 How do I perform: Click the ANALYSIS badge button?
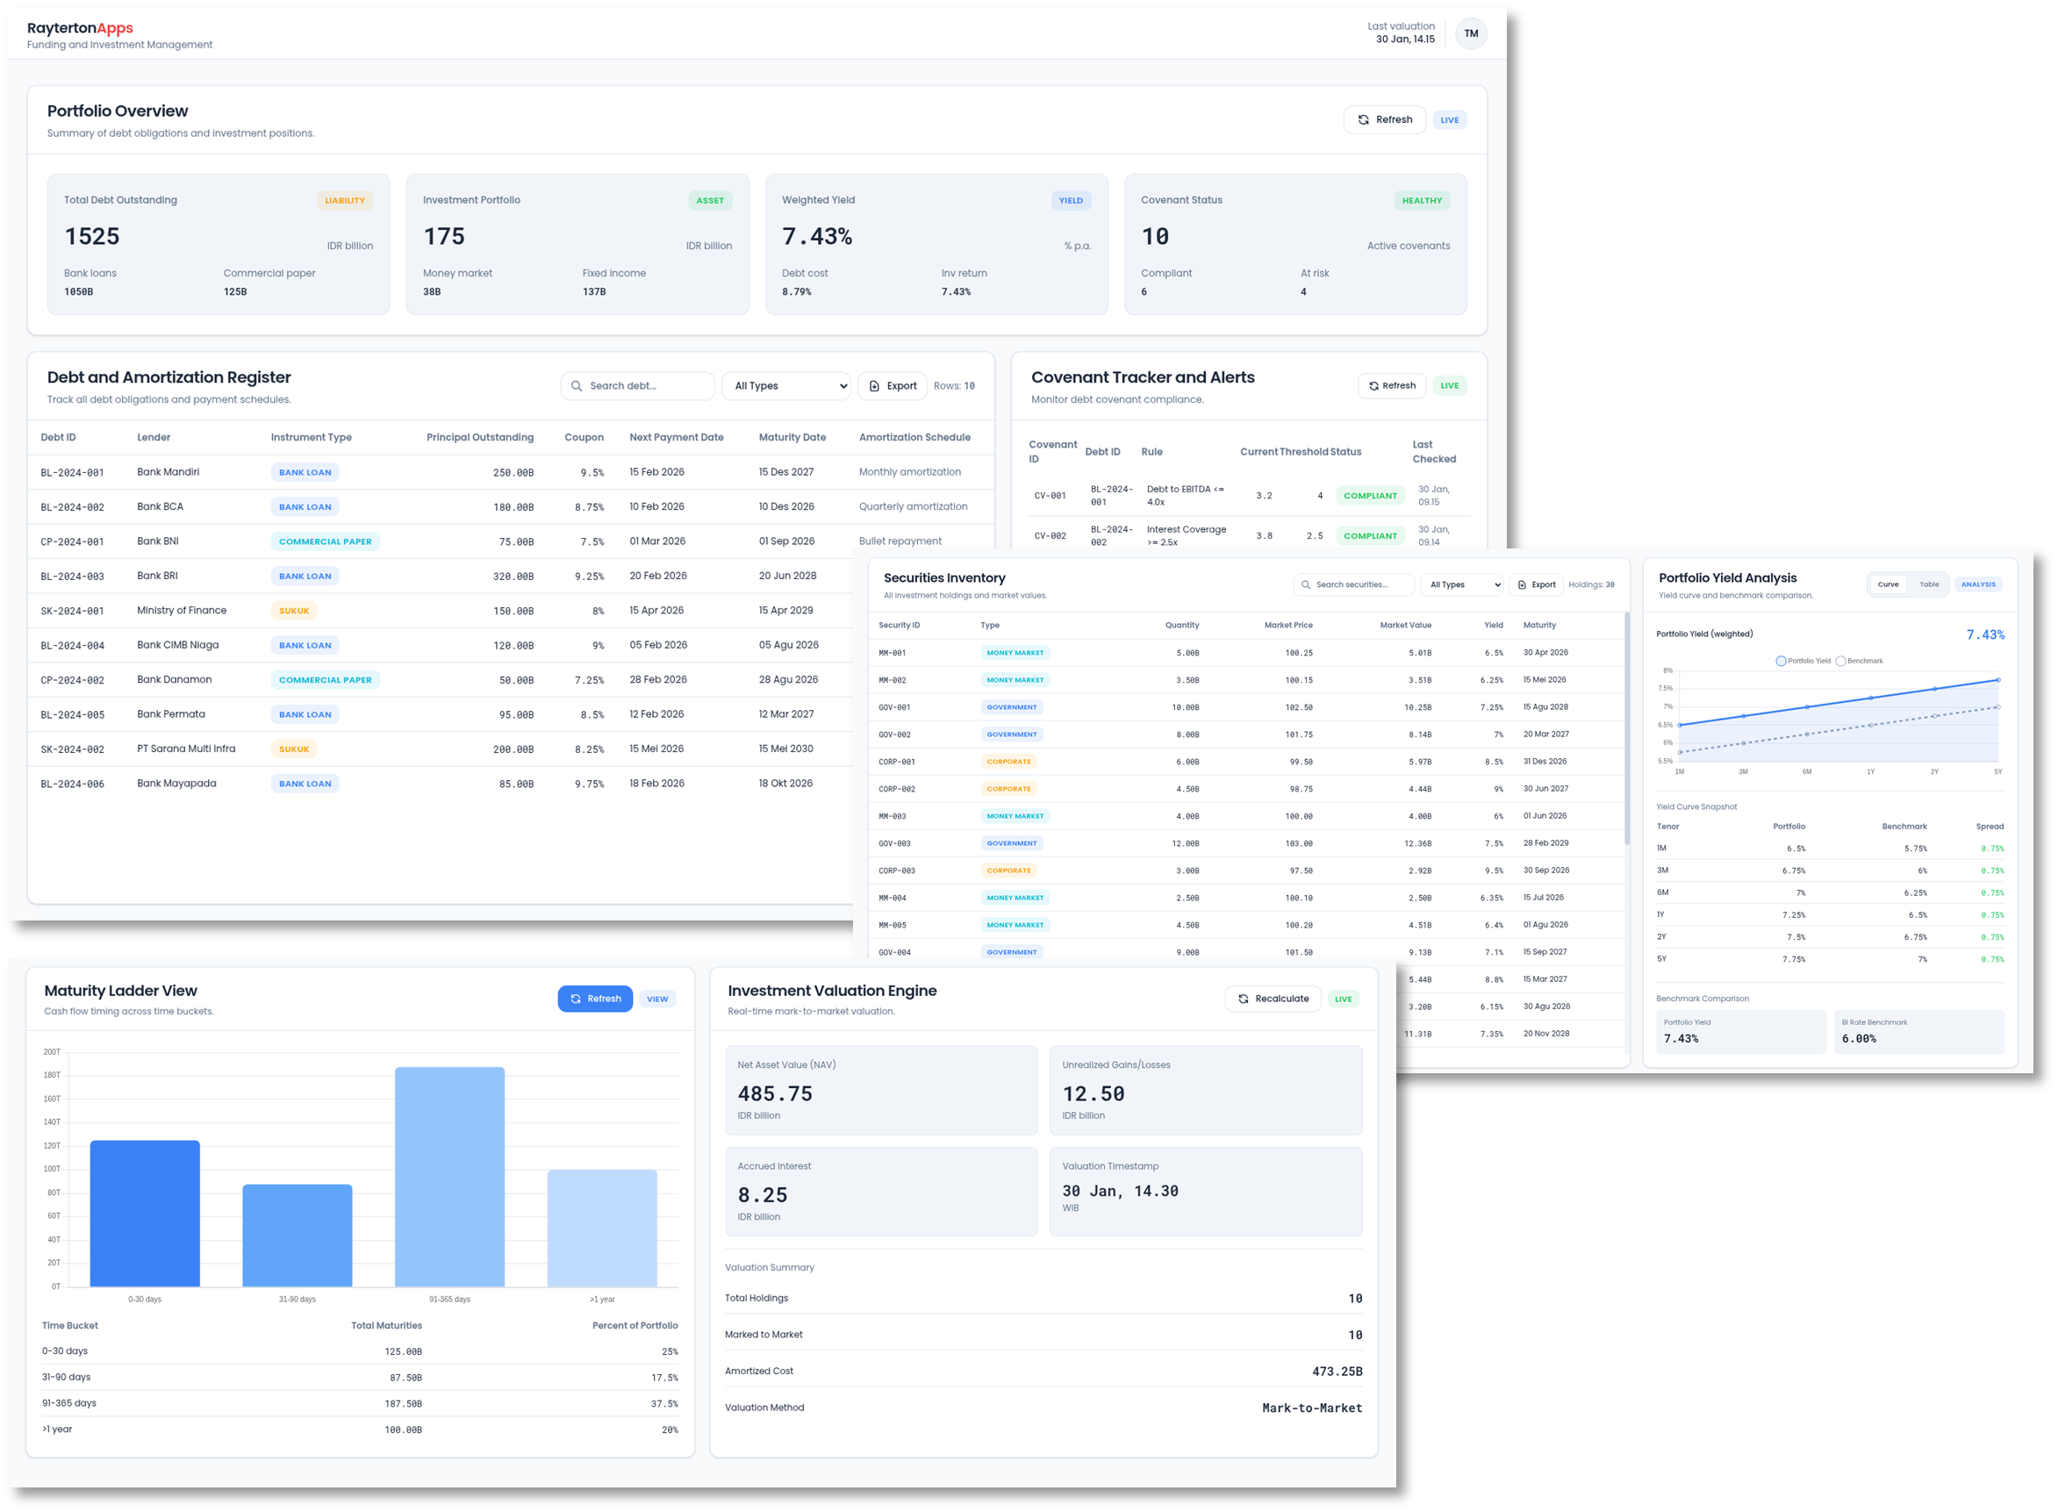1977,584
